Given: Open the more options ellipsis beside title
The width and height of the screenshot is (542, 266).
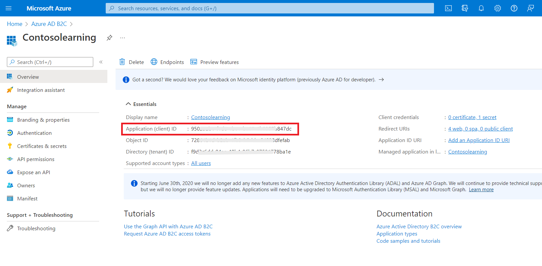Looking at the screenshot, I should tap(122, 38).
